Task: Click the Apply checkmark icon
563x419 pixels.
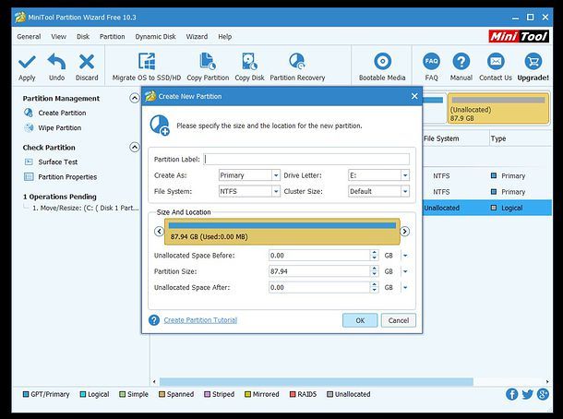Action: tap(27, 62)
